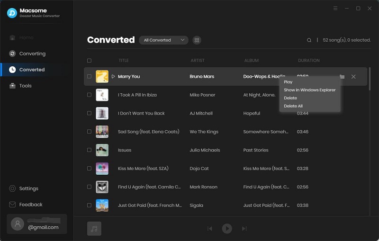The height and width of the screenshot is (241, 379).
Task: Check the Kiss Me More row checkbox
Action: tap(89, 168)
